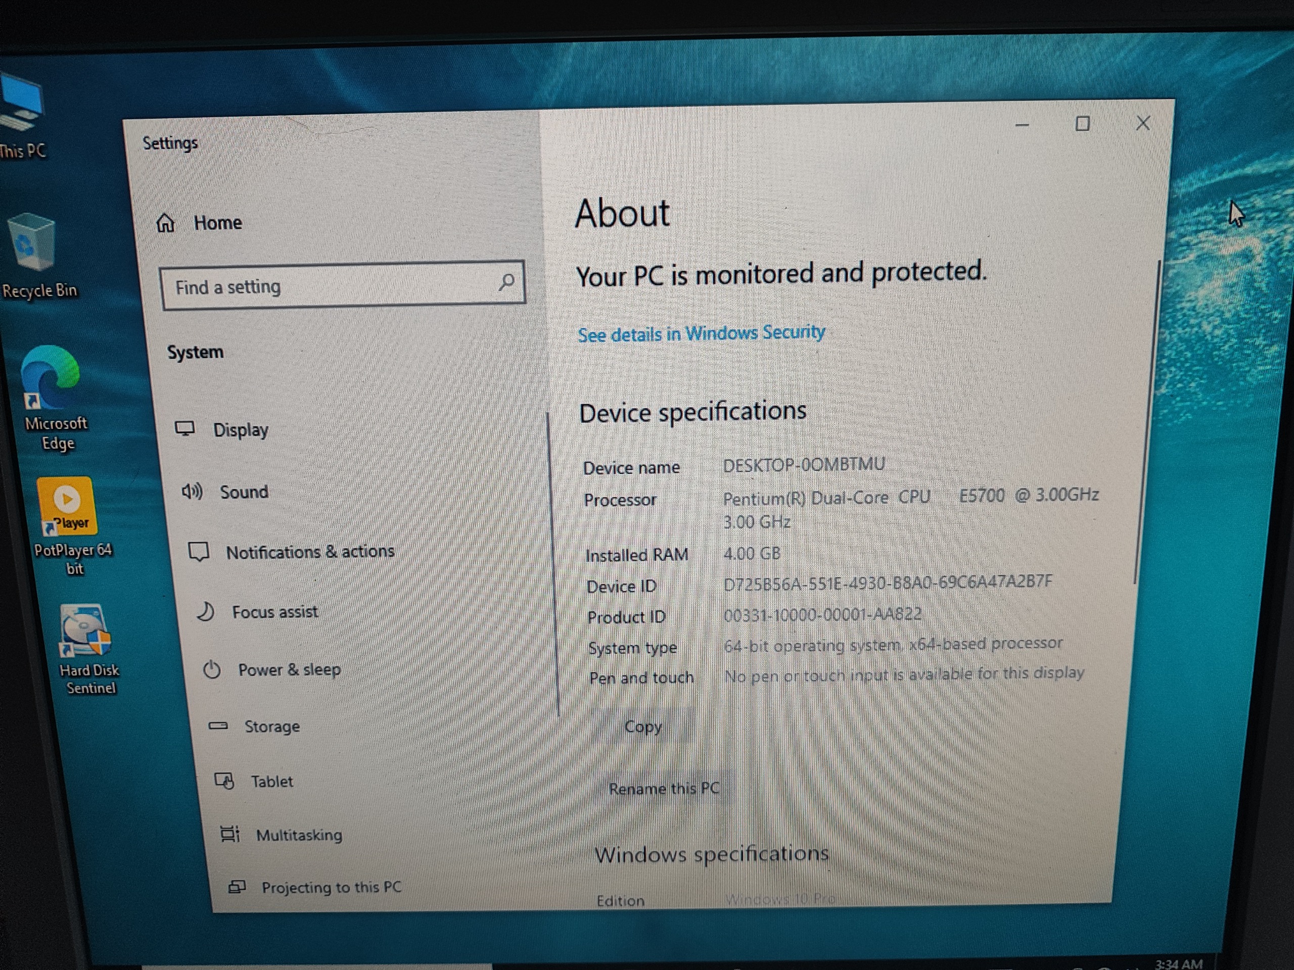Click the Power & sleep icon
The height and width of the screenshot is (970, 1294).
click(212, 669)
